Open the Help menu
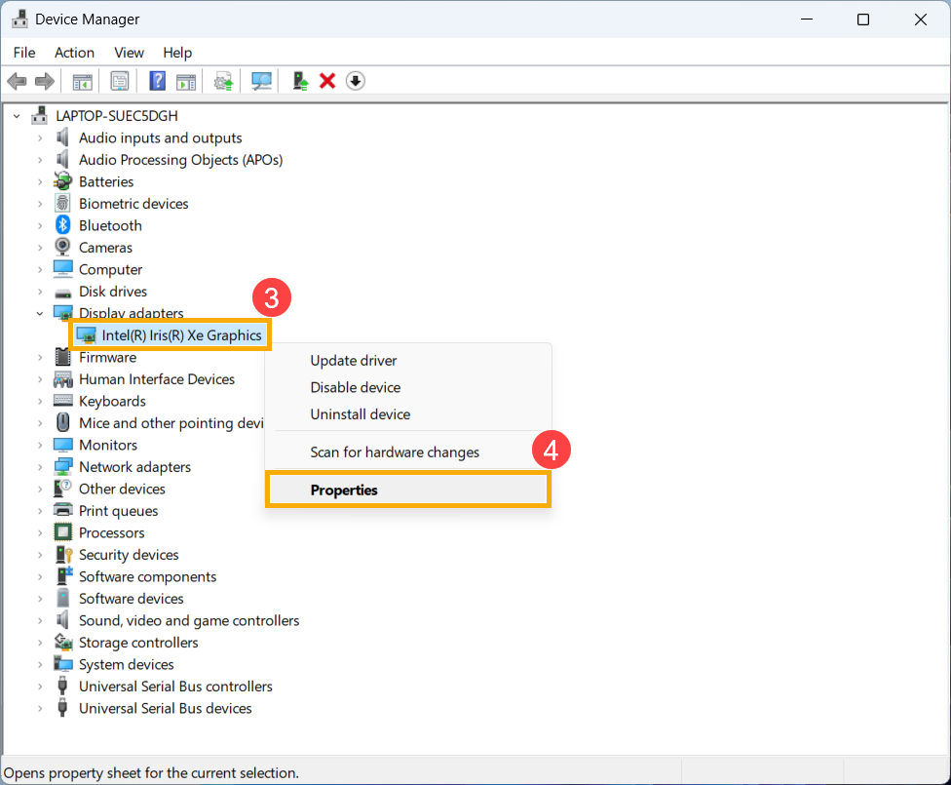The width and height of the screenshot is (951, 785). 177,53
